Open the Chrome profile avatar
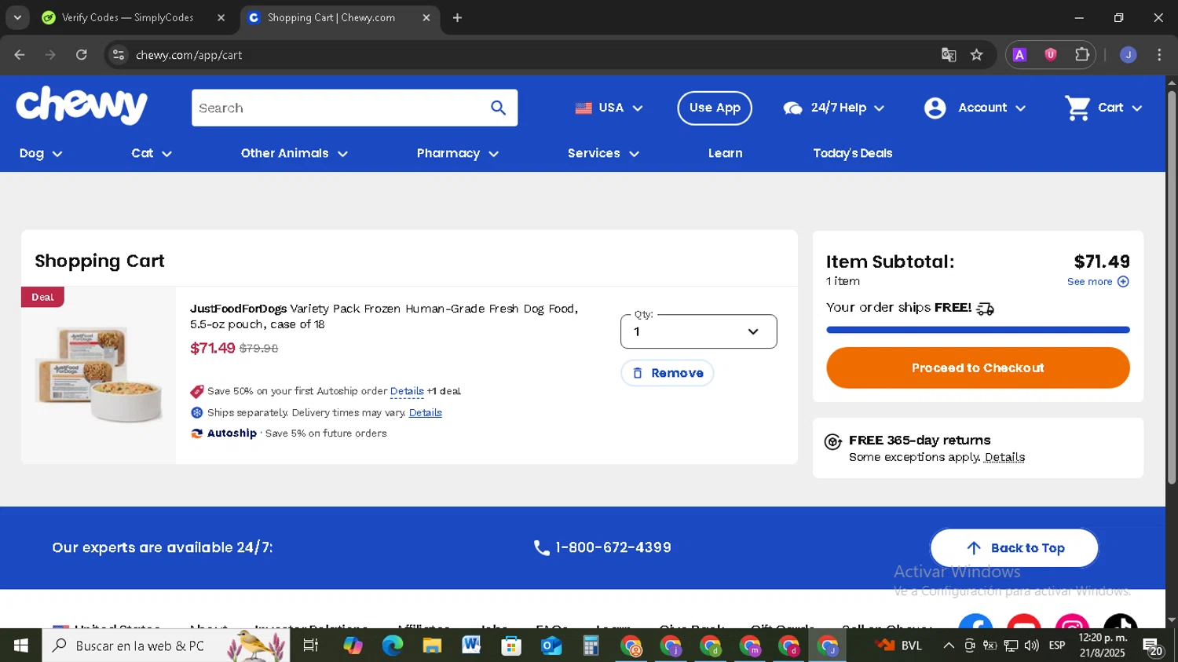Image resolution: width=1178 pixels, height=662 pixels. click(1129, 55)
